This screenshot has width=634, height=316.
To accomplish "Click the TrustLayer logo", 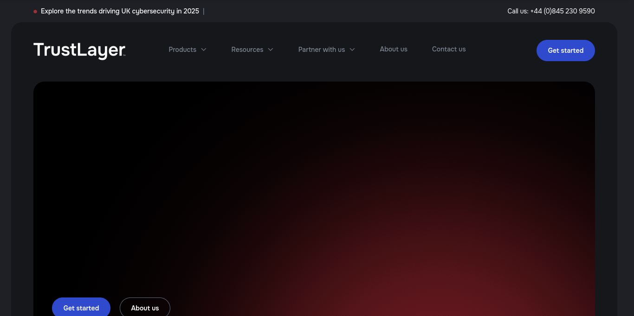I will click(79, 50).
